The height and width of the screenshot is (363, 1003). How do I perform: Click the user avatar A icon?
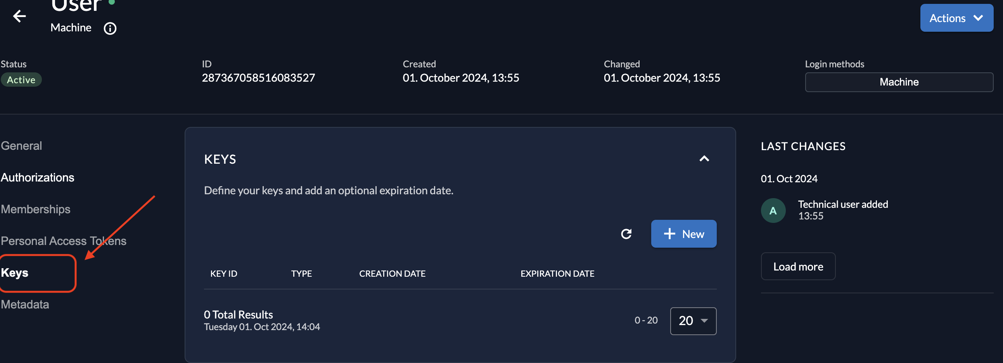point(773,211)
